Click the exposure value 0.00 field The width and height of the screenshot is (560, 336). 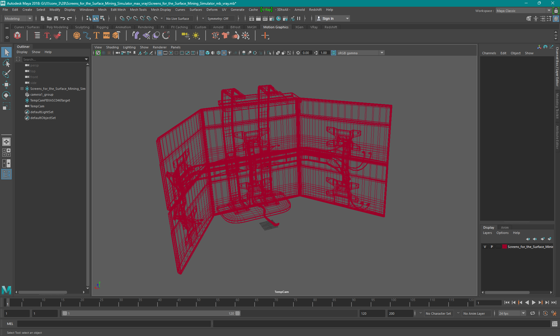306,53
